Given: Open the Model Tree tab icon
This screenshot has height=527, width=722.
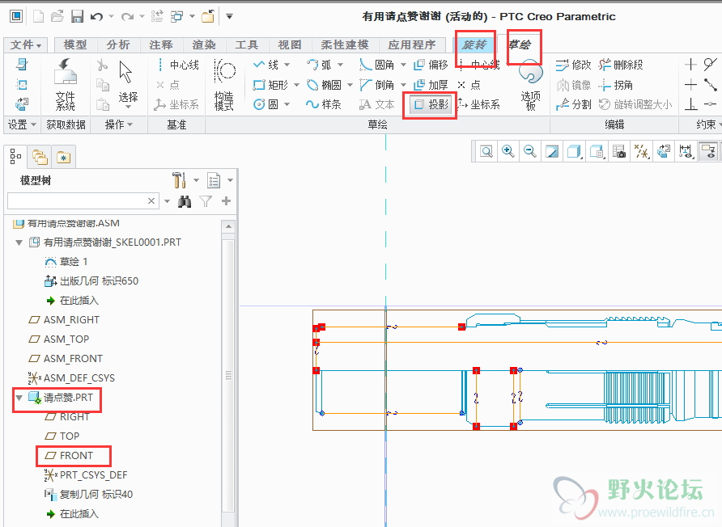Looking at the screenshot, I should (x=15, y=157).
